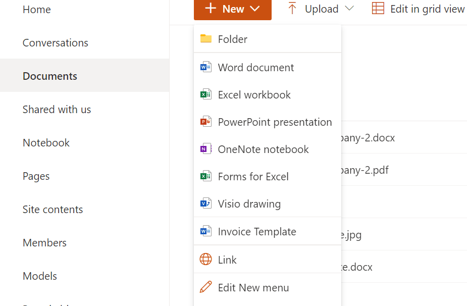Click the Upload button label
Image resolution: width=467 pixels, height=306 pixels.
tap(322, 9)
